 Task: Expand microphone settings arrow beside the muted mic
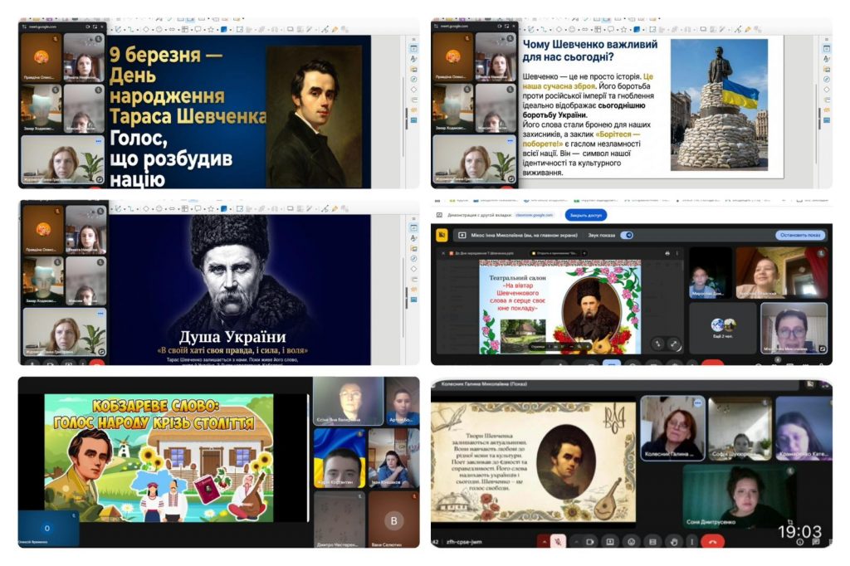click(545, 541)
